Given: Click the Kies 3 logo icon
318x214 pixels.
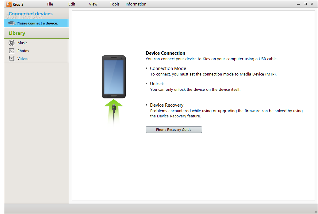Looking at the screenshot, I should pyautogui.click(x=9, y=4).
